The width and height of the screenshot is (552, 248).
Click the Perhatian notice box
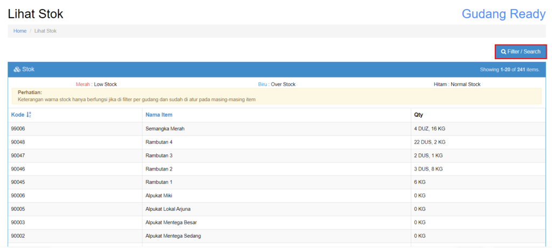[277, 96]
